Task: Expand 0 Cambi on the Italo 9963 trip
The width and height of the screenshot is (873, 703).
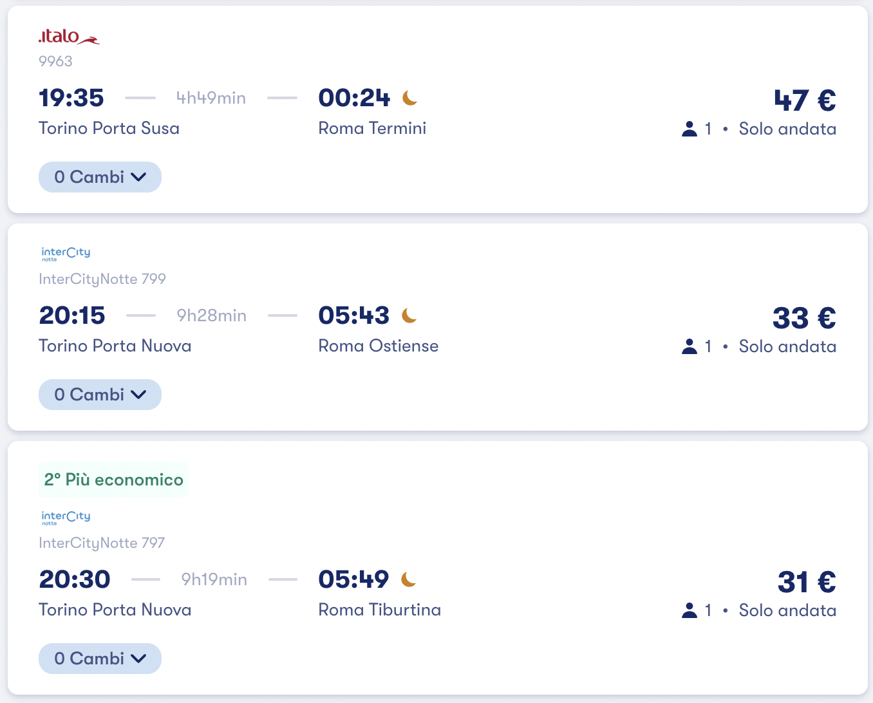Action: (x=100, y=177)
